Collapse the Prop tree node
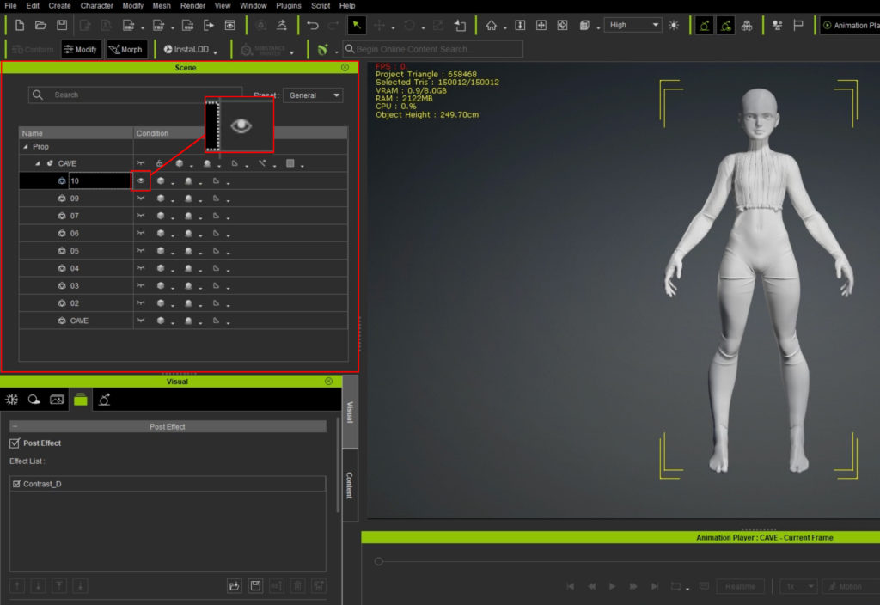The height and width of the screenshot is (605, 880). [x=26, y=147]
